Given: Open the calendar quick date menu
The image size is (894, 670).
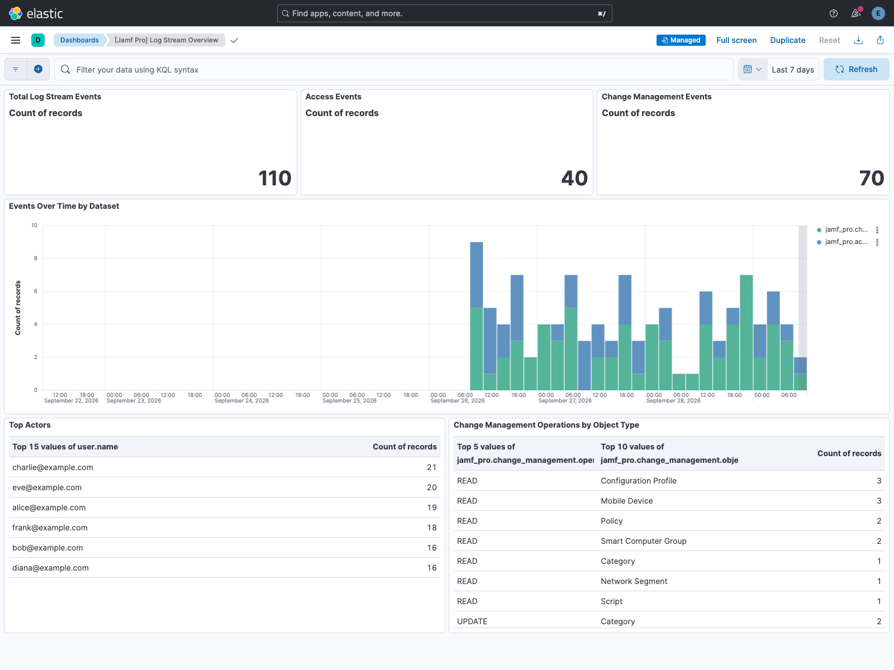Looking at the screenshot, I should click(753, 69).
